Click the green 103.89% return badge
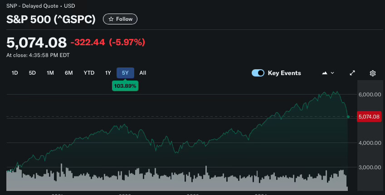385x195 pixels. tap(125, 86)
